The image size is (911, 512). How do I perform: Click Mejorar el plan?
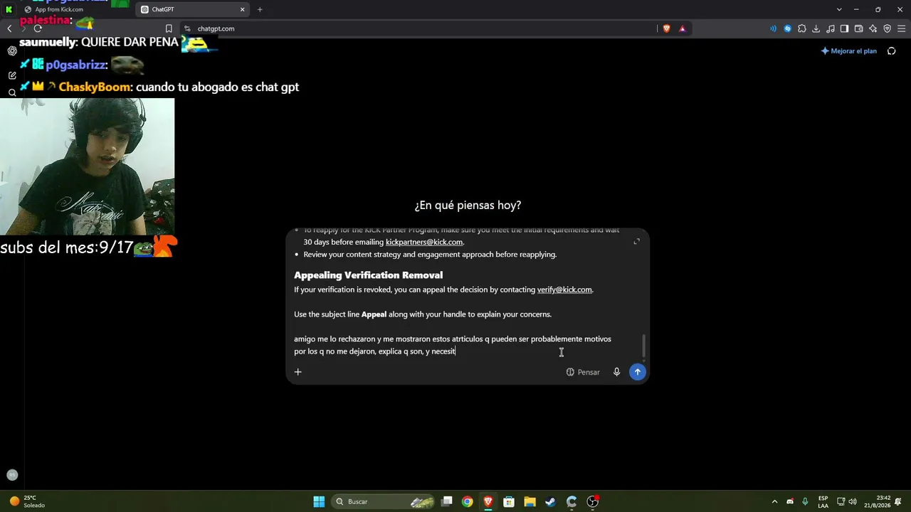point(849,51)
